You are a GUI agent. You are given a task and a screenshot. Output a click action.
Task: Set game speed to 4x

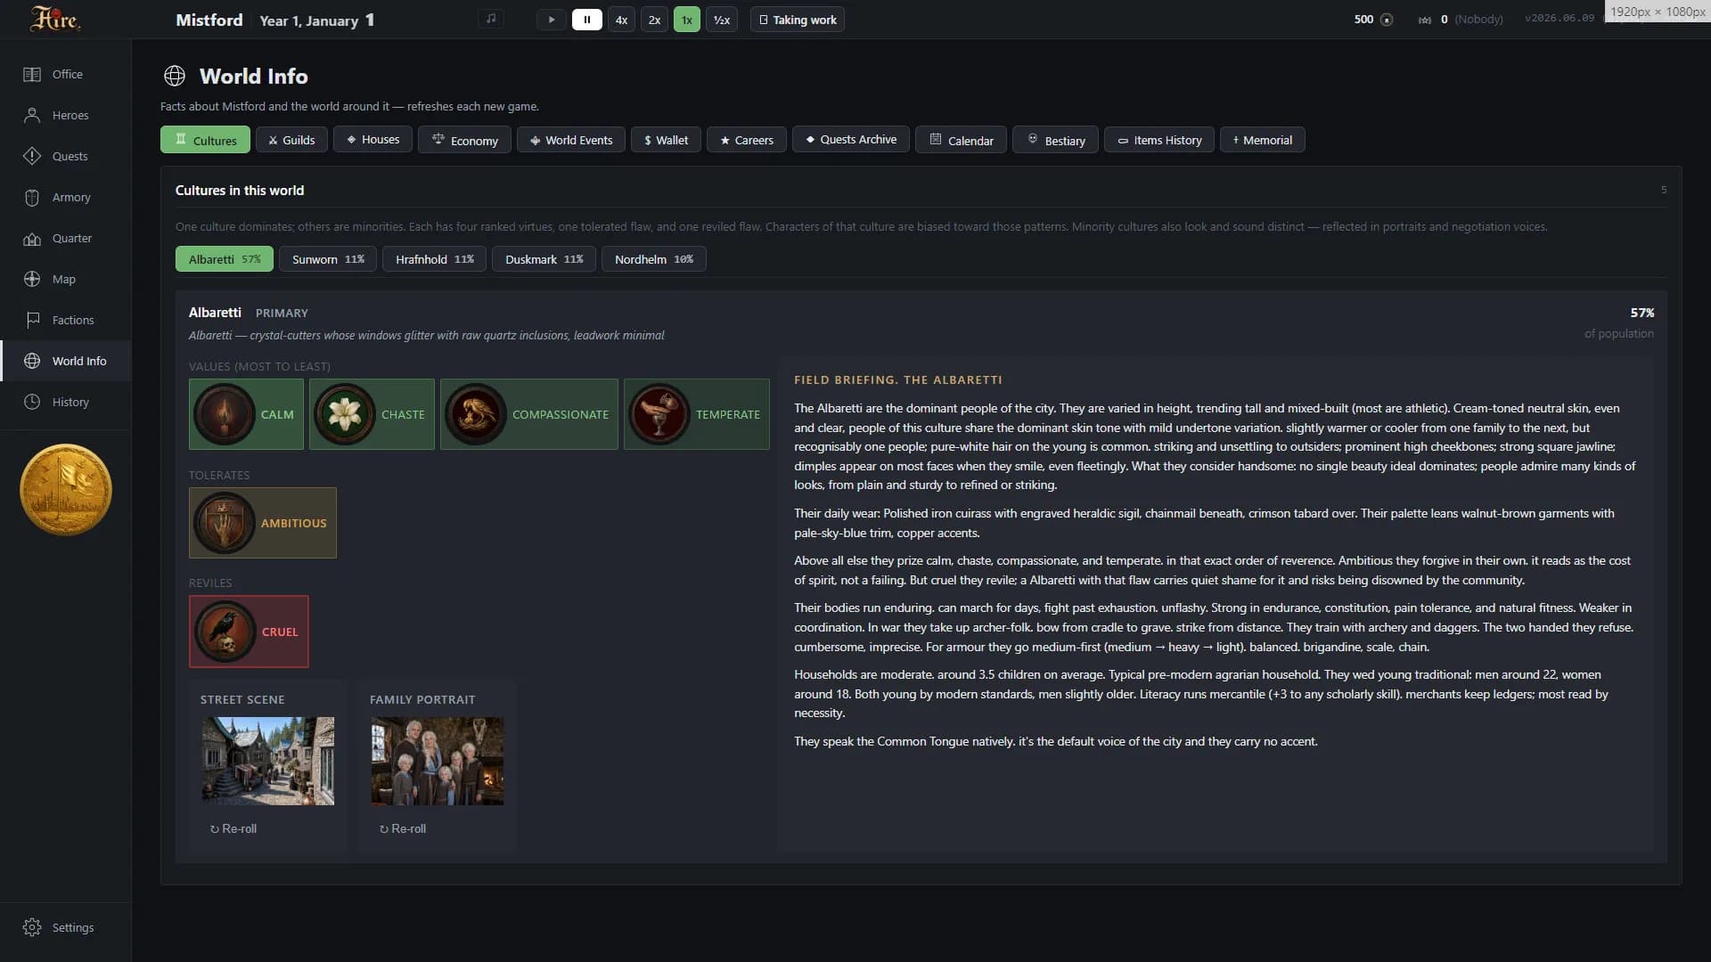point(621,20)
